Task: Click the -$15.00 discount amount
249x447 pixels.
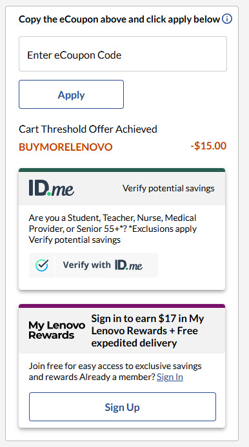Action: coord(208,146)
